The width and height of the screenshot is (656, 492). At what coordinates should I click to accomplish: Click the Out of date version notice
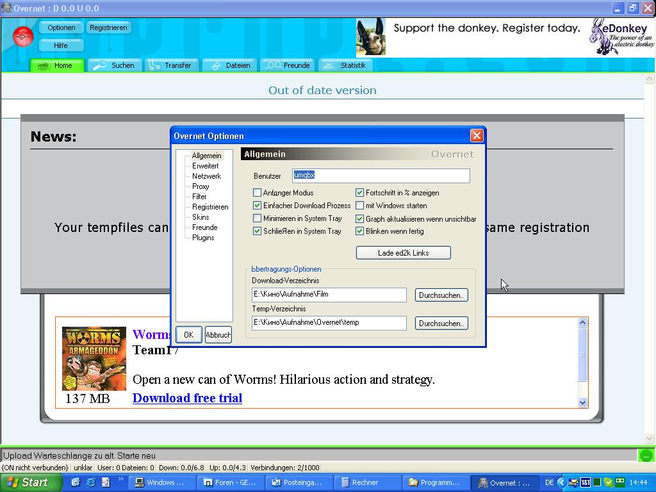[322, 90]
